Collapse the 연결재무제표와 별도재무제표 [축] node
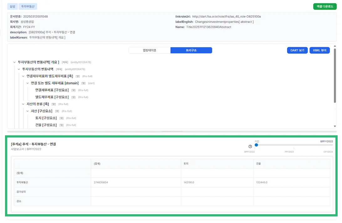Image resolution: width=342 pixels, height=223 pixels. [23, 76]
